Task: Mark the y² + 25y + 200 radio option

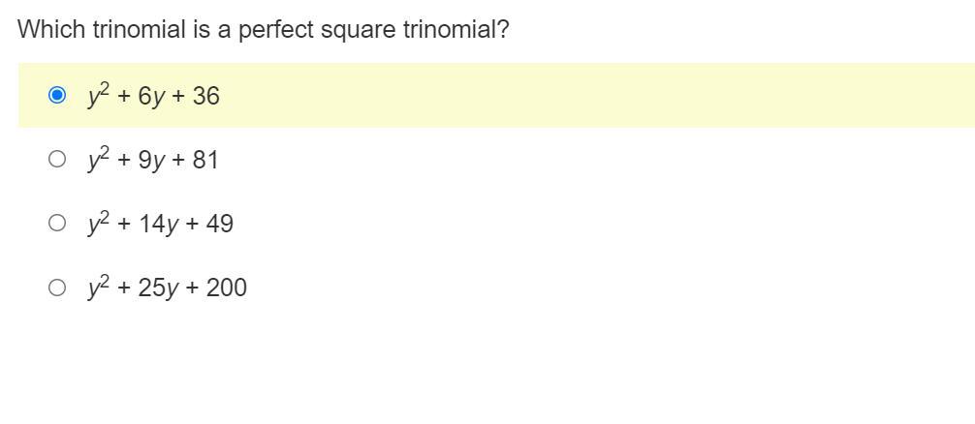Action: point(56,288)
